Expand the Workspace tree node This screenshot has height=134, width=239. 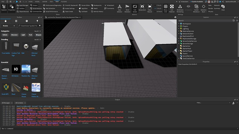[x=179, y=24]
